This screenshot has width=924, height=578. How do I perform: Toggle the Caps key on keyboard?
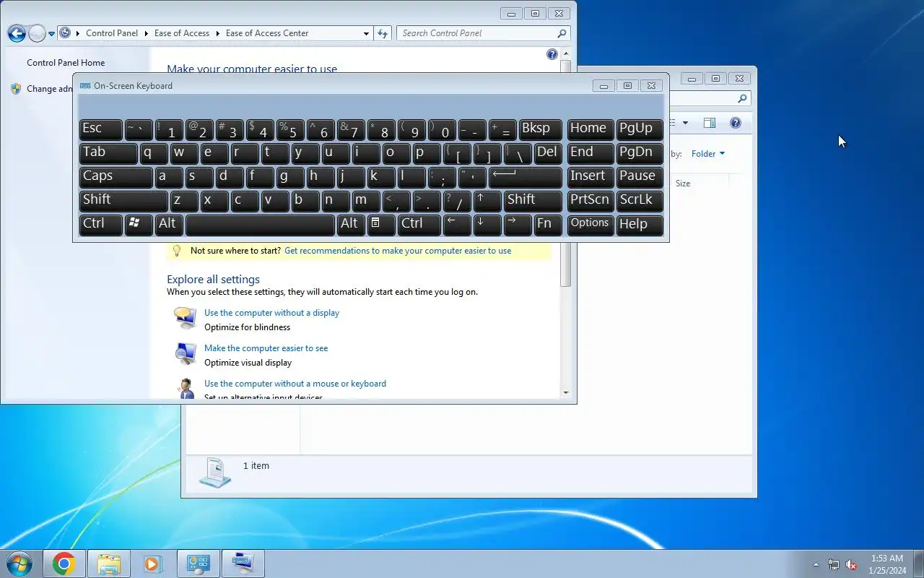[115, 177]
